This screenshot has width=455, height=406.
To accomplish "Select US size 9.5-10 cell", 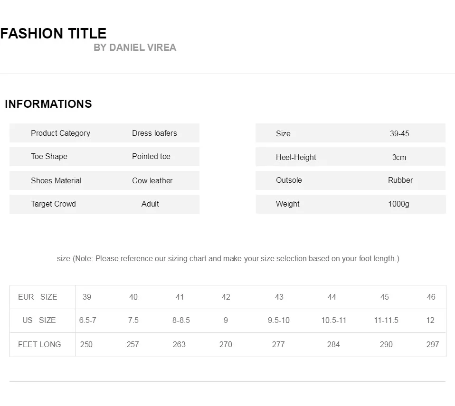I will pyautogui.click(x=279, y=320).
